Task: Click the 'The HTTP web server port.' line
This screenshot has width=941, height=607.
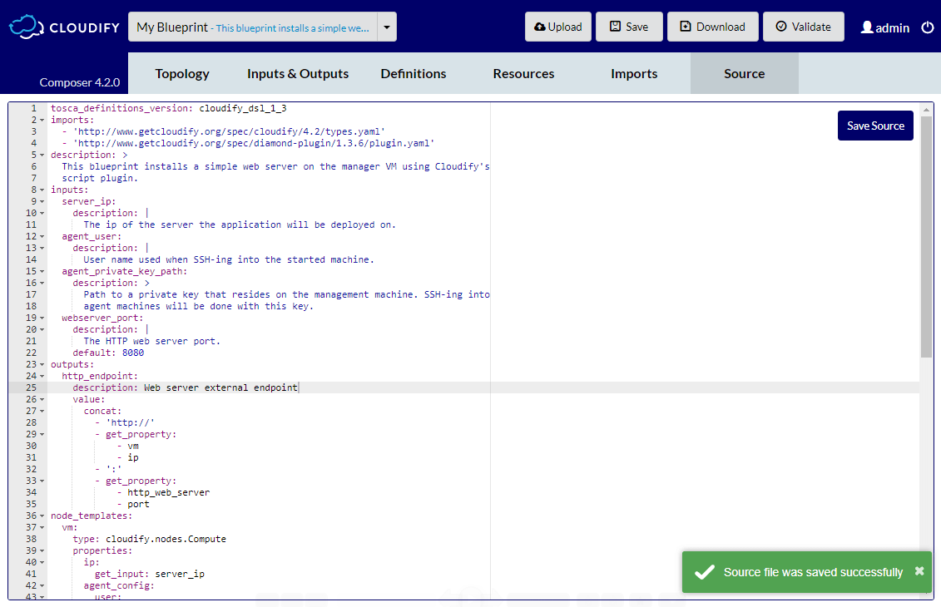Action: [x=151, y=341]
